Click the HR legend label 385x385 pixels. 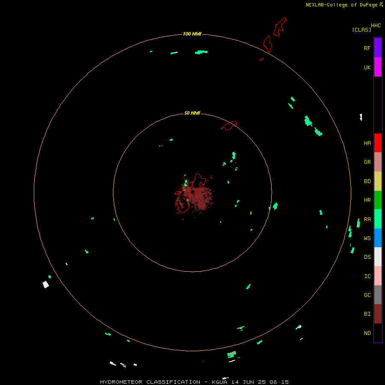point(367,200)
